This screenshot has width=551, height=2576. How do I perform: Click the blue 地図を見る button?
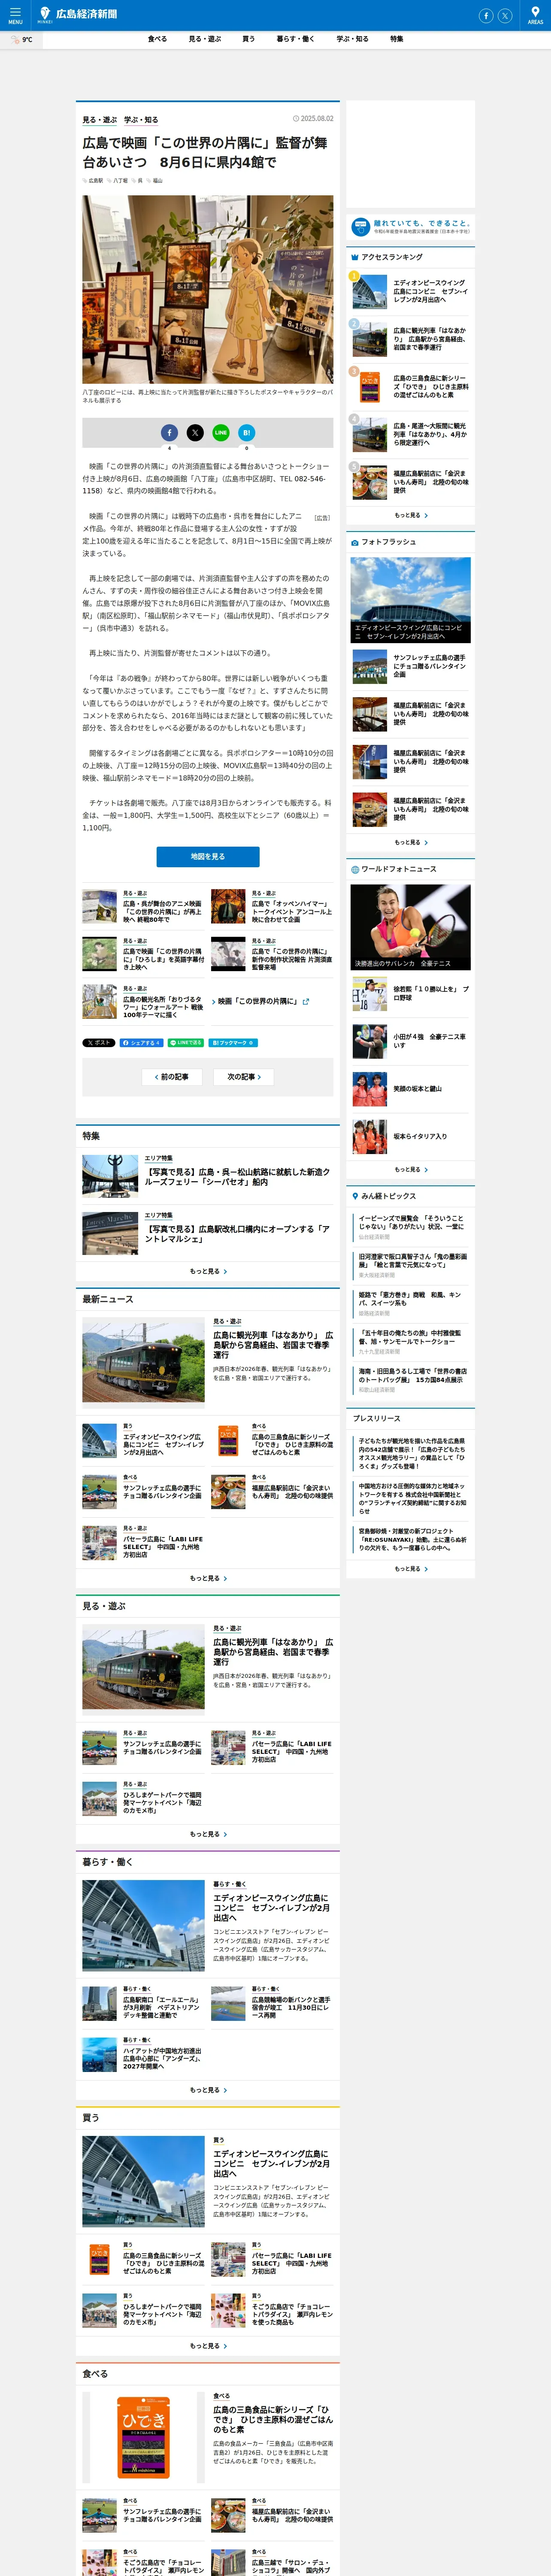208,857
